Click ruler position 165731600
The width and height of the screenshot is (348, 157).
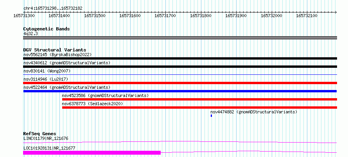(129, 16)
